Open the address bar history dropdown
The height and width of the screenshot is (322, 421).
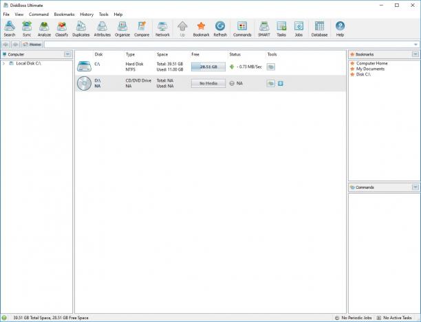415,45
